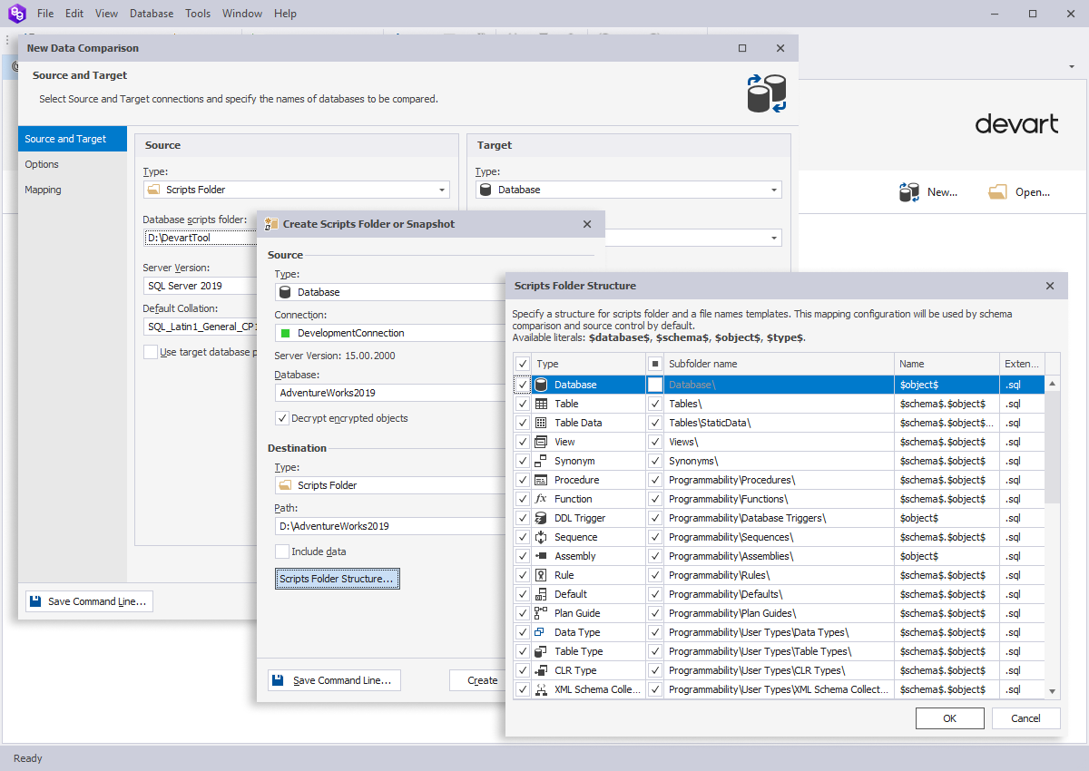This screenshot has width=1089, height=771.
Task: Click the Open comparison folder icon on start page
Action: (x=997, y=191)
